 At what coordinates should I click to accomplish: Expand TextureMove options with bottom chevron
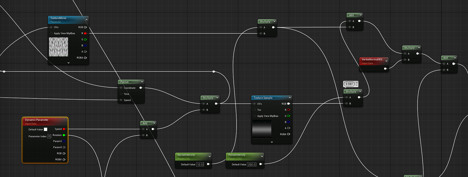click(69, 63)
